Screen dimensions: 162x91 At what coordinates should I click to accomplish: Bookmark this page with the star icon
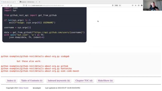click(x=120, y=5)
